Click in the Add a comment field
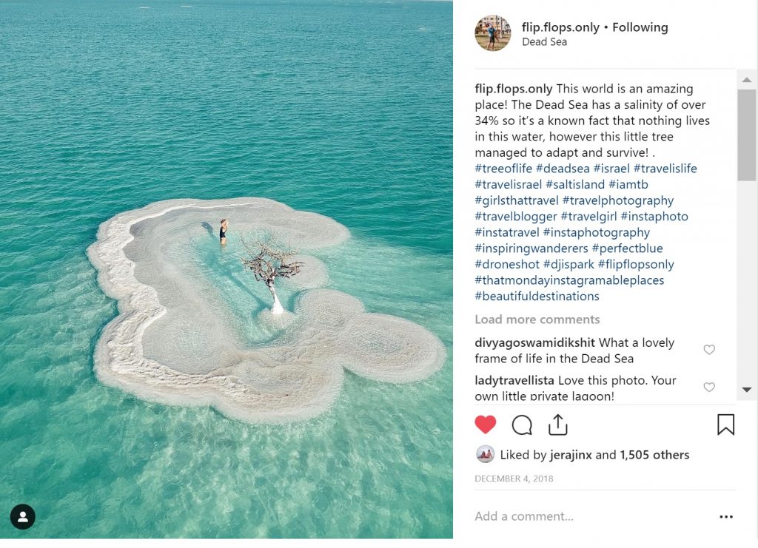758x548 pixels. (x=577, y=517)
